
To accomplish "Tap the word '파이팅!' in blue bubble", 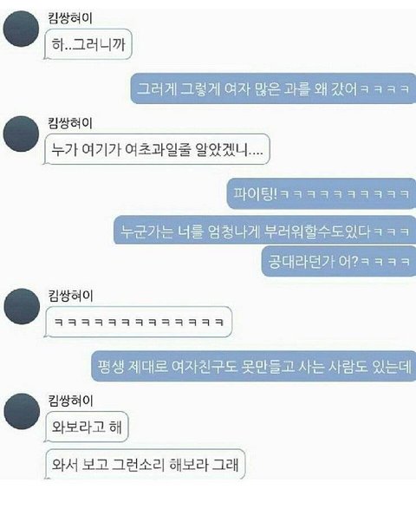I will pos(256,193).
